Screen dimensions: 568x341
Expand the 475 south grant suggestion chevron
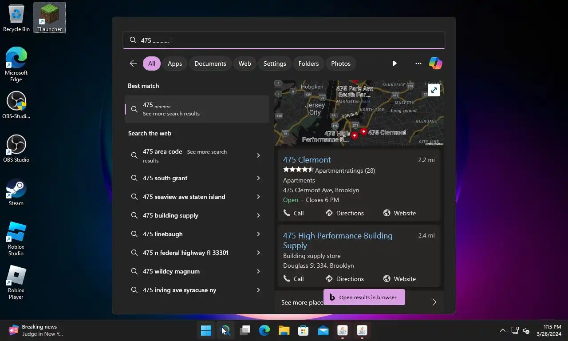click(258, 178)
